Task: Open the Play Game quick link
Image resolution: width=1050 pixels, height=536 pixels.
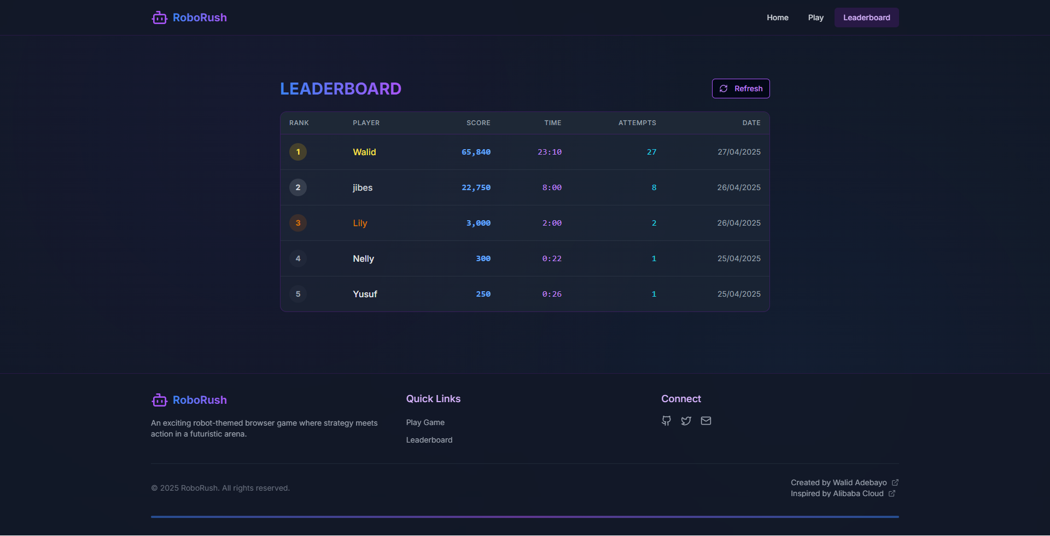Action: pyautogui.click(x=425, y=422)
